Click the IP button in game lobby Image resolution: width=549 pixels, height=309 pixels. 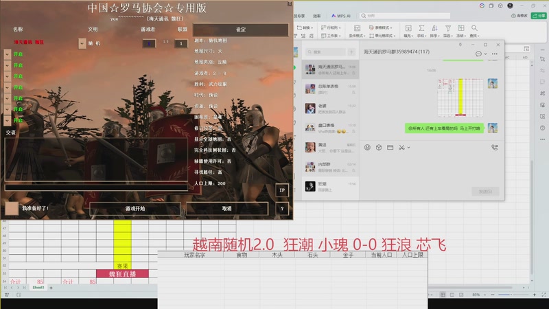(x=282, y=190)
